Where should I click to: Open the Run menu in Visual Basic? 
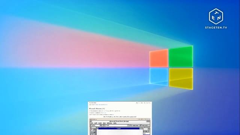[x=104, y=123]
